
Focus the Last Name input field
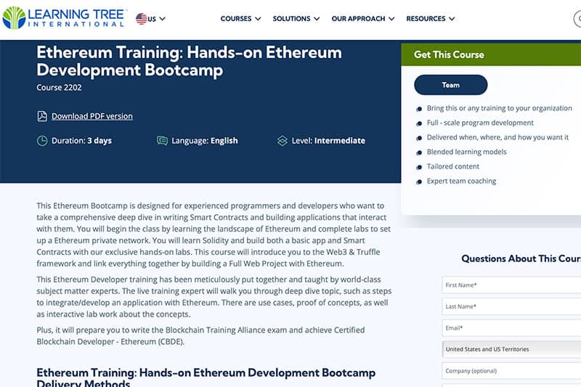pyautogui.click(x=511, y=306)
